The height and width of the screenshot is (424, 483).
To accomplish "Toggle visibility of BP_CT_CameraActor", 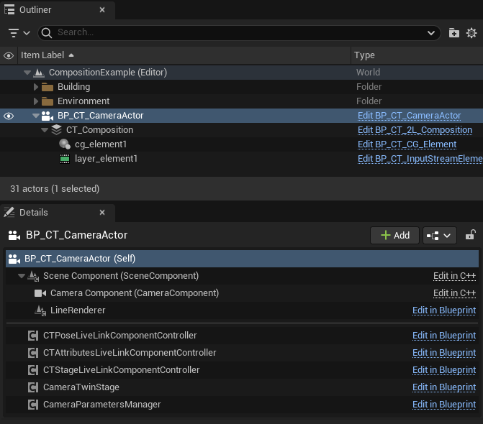I will click(9, 116).
